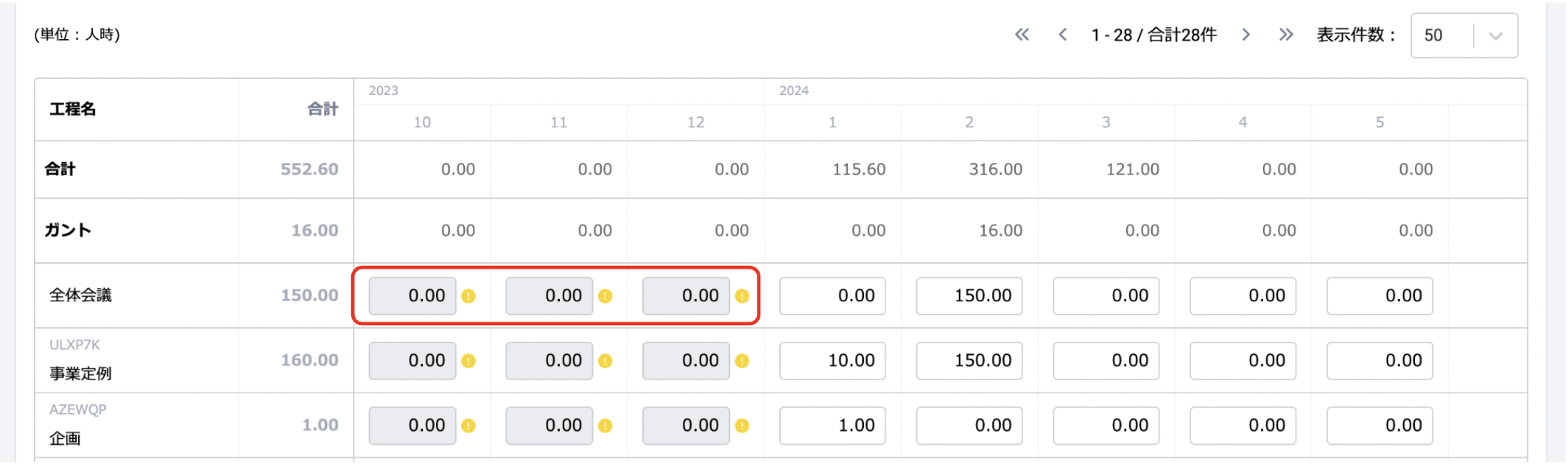Click 事業定例 February field showing 150.00
This screenshot has height=465, width=1567.
[969, 361]
